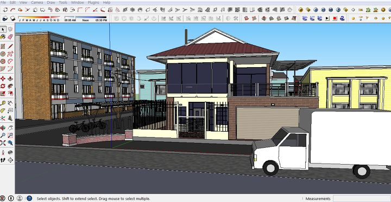Viewport: 391px width, 202px height.
Task: Click the Bob animation icon
Action: pos(320,18)
